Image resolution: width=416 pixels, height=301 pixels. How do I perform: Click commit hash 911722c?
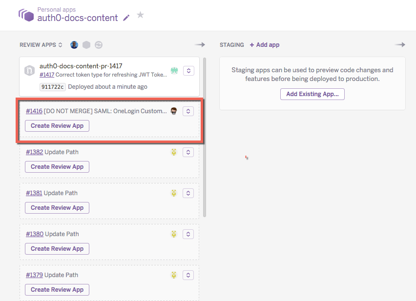tap(53, 87)
